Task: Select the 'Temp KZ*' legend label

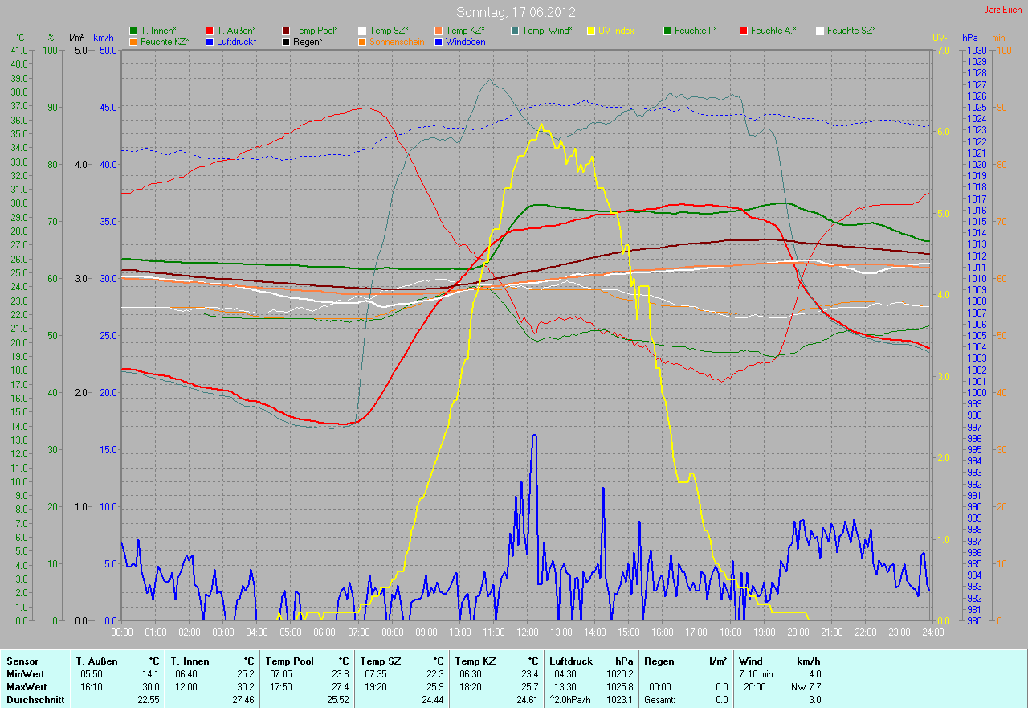Action: (466, 31)
